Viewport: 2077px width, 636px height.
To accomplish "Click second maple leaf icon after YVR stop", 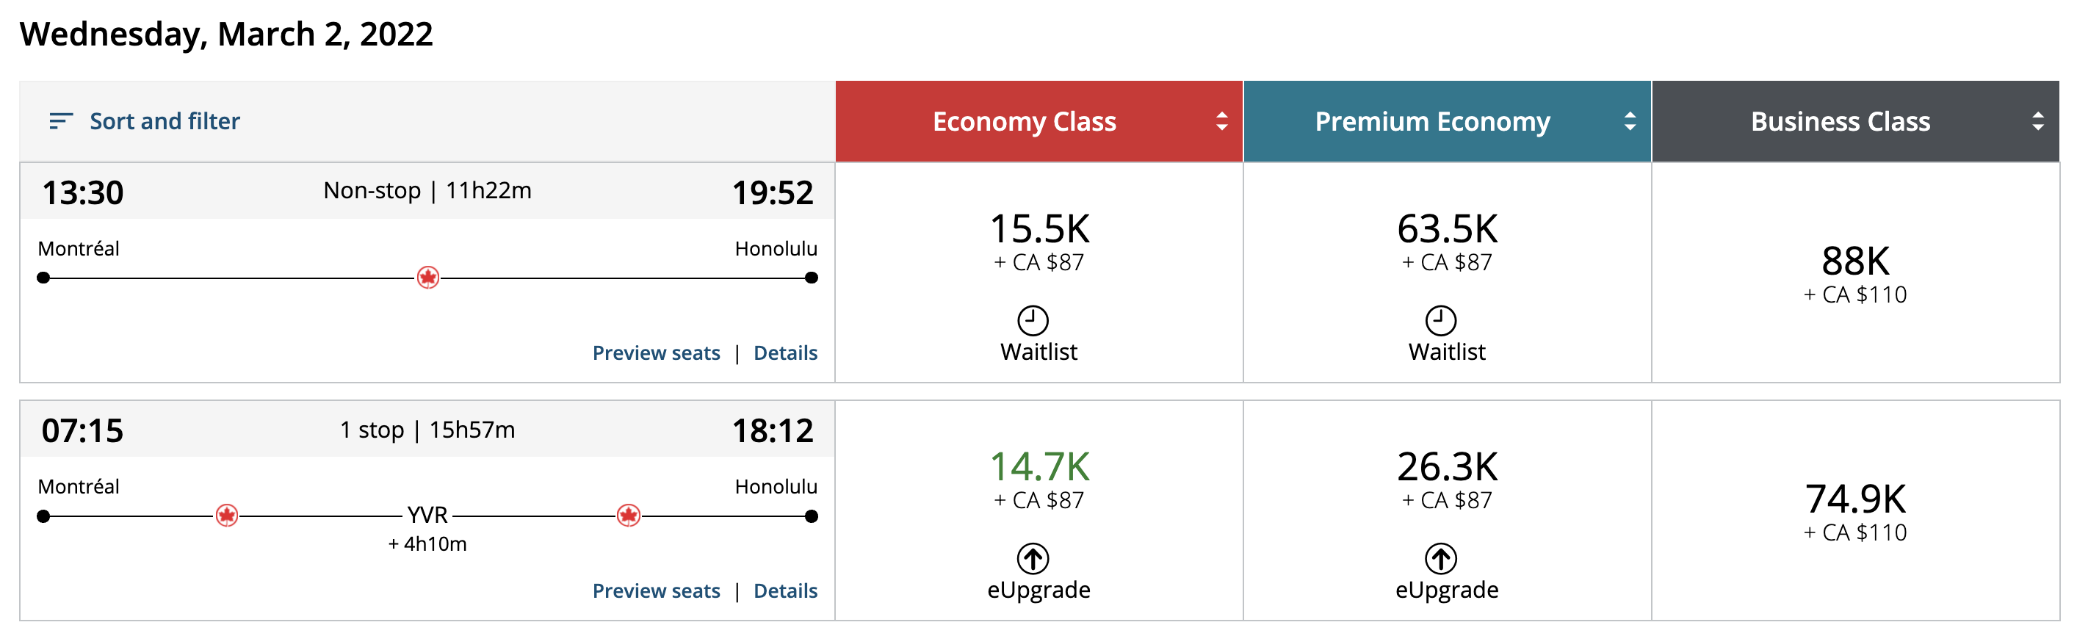I will (628, 515).
